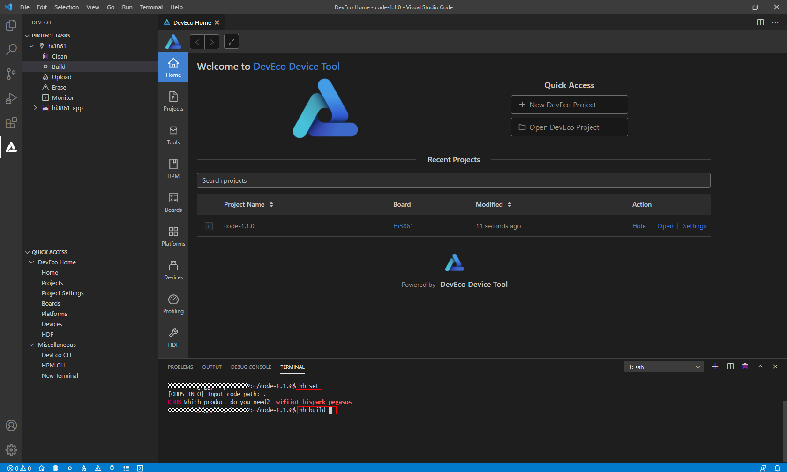
Task: Open Tools in DevEco sidebar
Action: (x=173, y=135)
